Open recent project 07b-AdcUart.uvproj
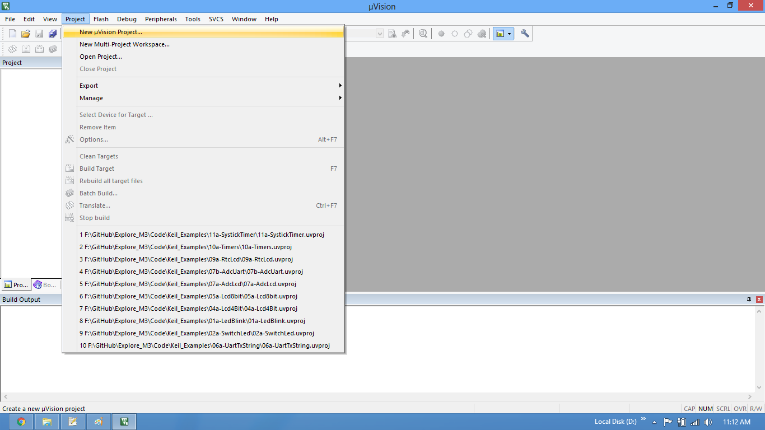 click(203, 272)
